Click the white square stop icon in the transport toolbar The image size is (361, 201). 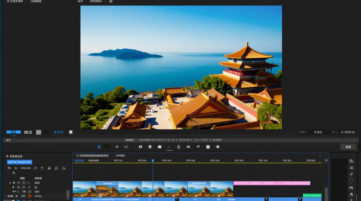[208, 147]
